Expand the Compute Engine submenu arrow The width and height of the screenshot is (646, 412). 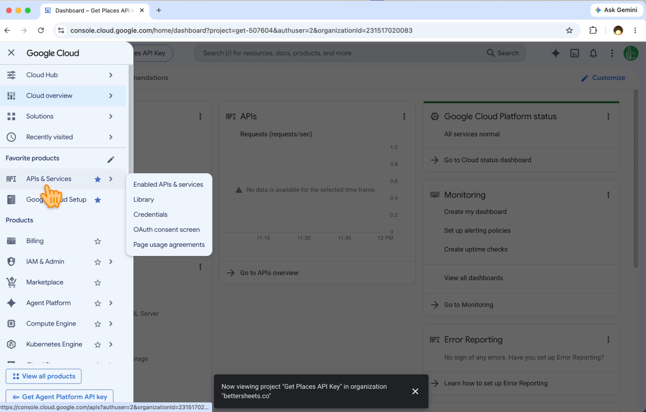111,323
